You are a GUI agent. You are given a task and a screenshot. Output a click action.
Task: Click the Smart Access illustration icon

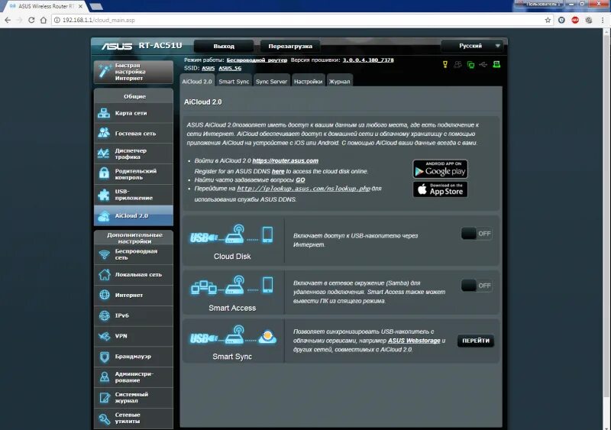232,286
